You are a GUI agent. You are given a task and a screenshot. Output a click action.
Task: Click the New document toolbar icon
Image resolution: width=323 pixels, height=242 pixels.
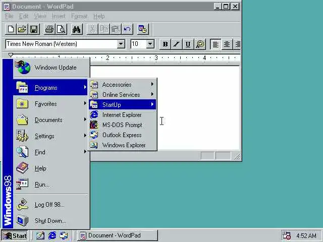tap(11, 29)
